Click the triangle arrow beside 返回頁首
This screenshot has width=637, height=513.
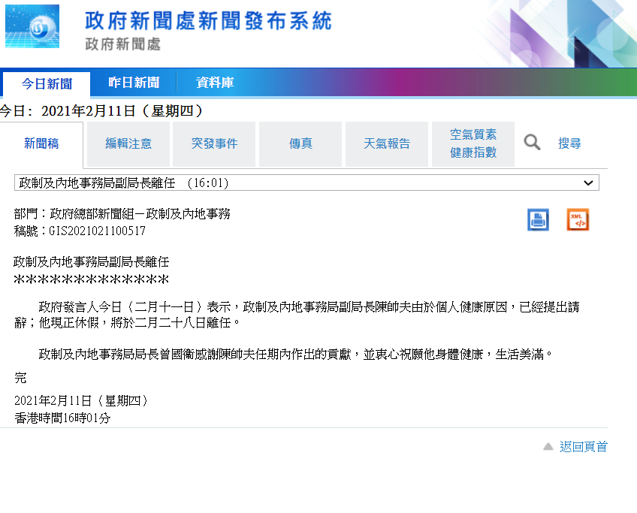coord(548,447)
